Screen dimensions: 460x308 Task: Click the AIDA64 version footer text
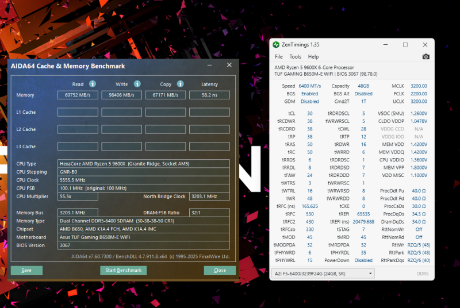(x=150, y=256)
